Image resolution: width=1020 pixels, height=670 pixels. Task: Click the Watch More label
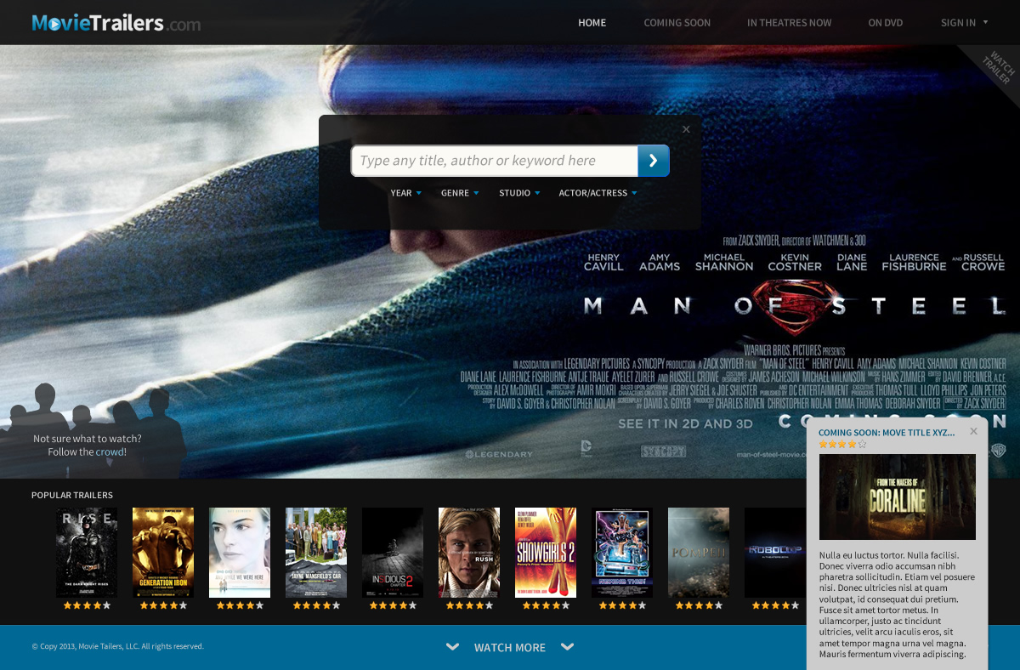(x=510, y=648)
